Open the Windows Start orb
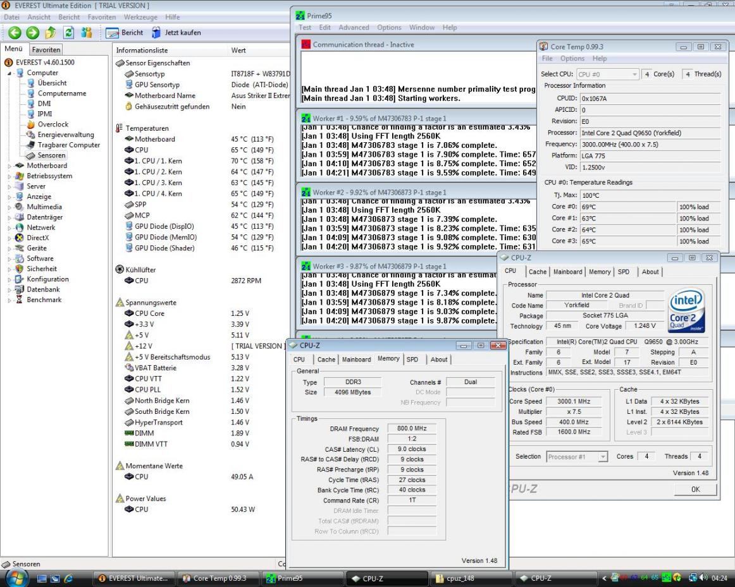 point(16,578)
